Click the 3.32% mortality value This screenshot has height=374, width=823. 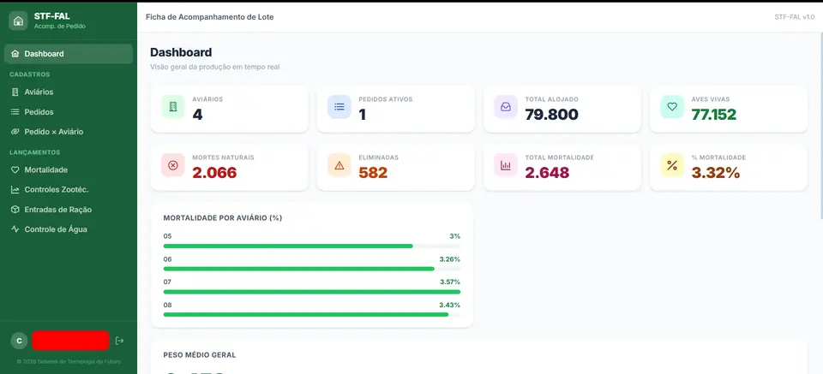click(715, 172)
